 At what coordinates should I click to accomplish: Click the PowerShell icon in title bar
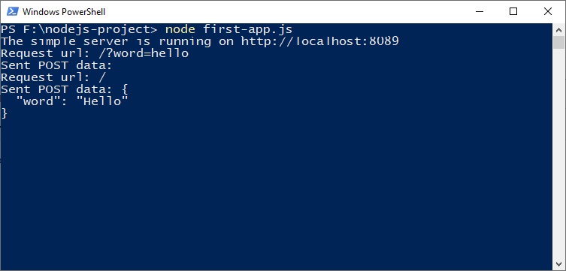[x=12, y=11]
